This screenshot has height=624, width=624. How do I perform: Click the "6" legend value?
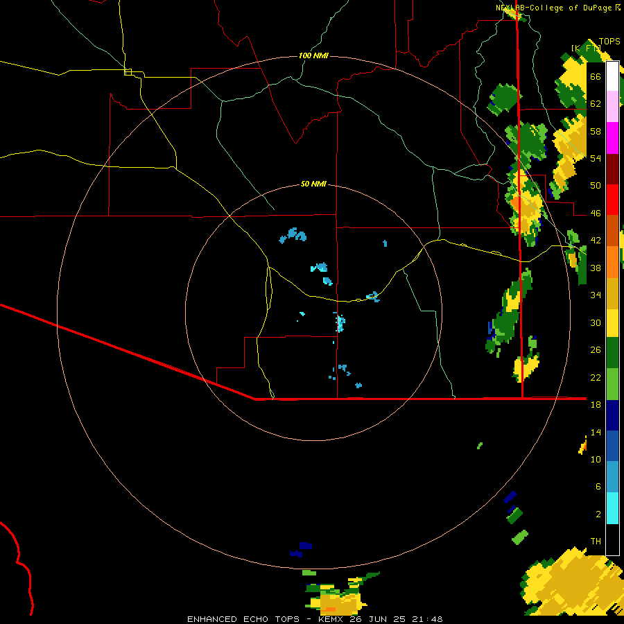(x=598, y=486)
